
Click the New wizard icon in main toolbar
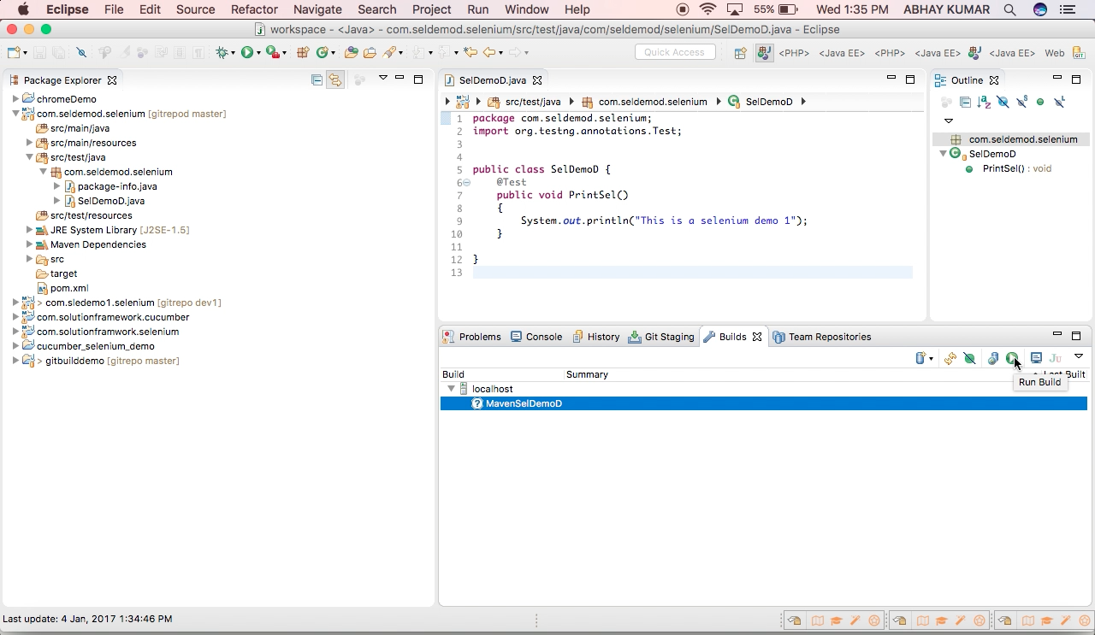[14, 52]
